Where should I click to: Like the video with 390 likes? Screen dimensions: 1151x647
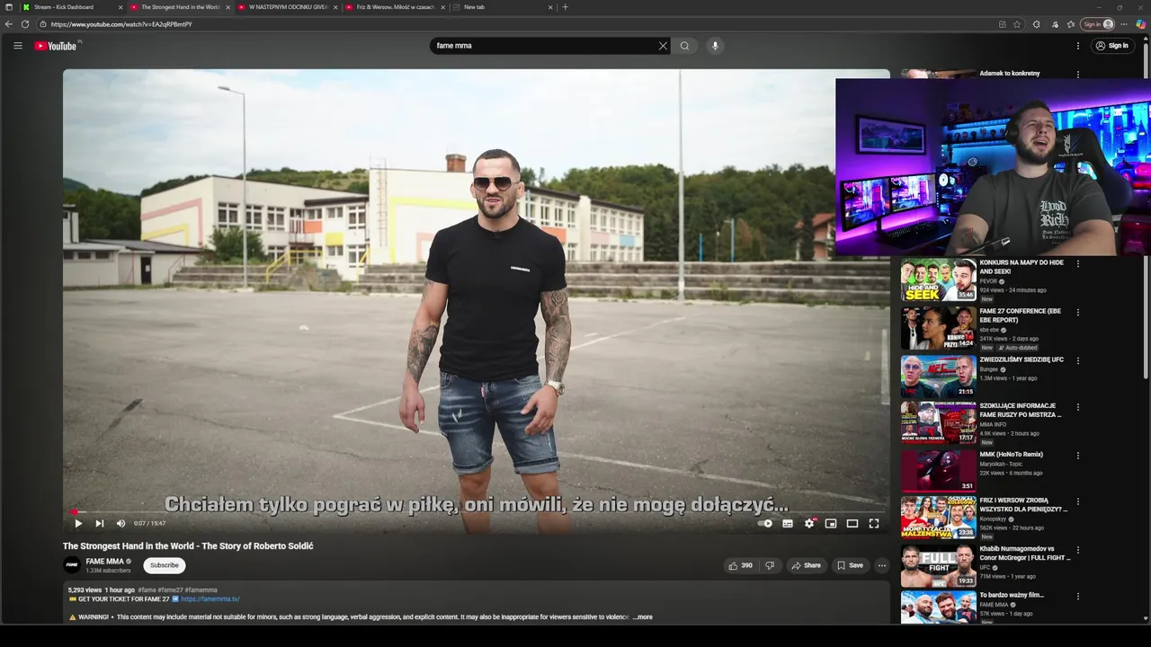pyautogui.click(x=740, y=565)
